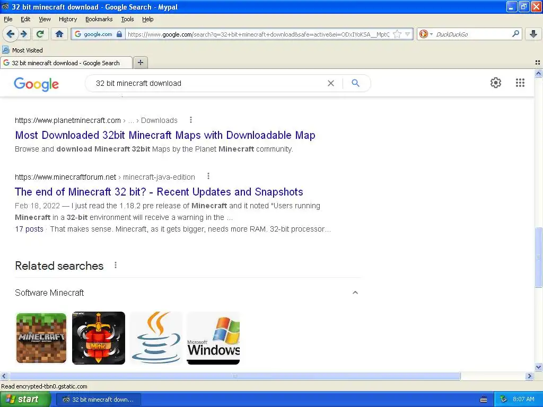Go back to the previous page

[x=10, y=34]
